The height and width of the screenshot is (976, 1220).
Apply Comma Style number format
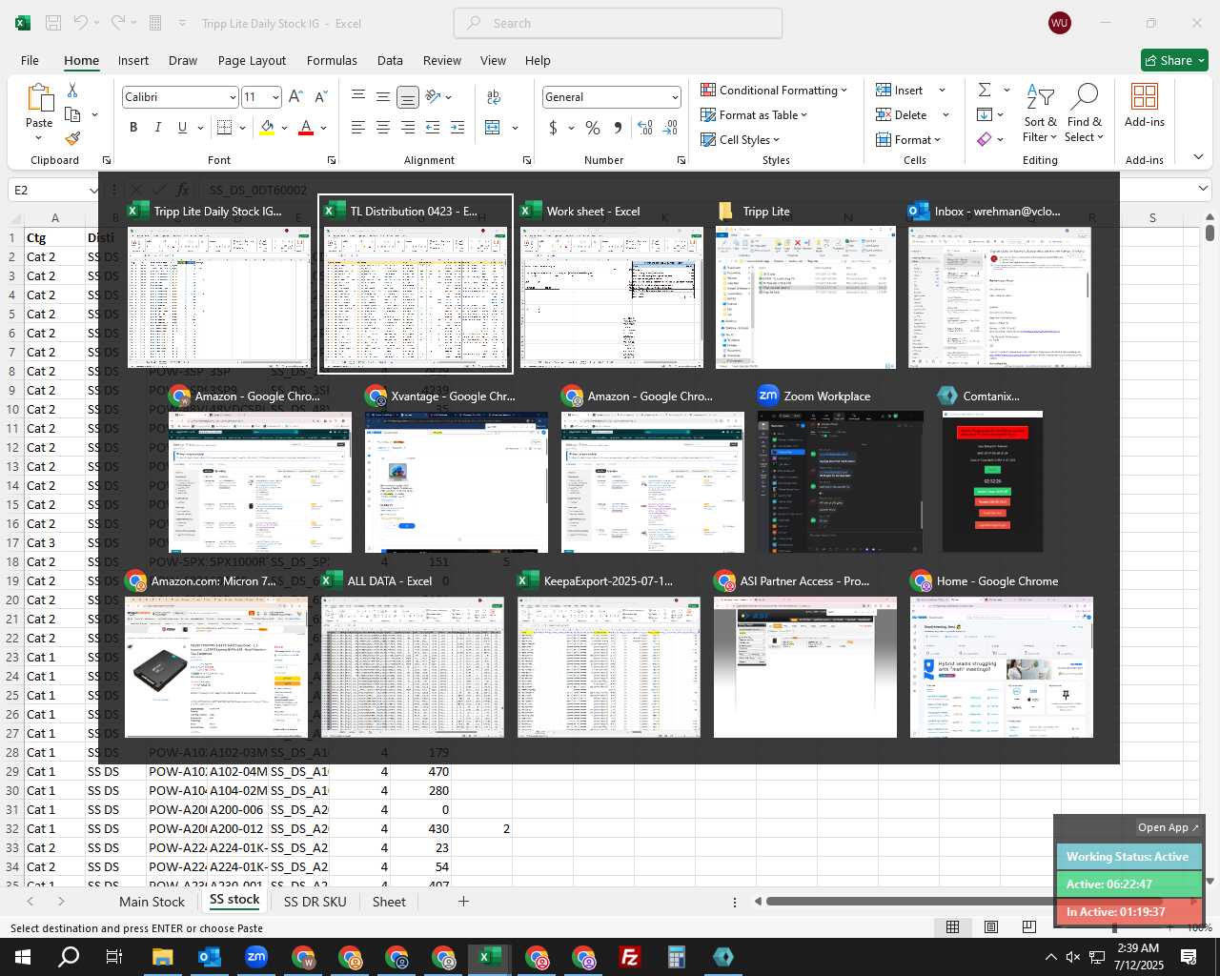point(618,128)
